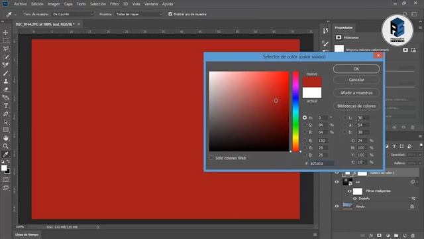Select the Move tool
The height and width of the screenshot is (239, 424).
[5, 33]
